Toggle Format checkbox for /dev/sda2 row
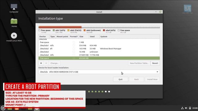Image resolution: width=198 pixels, height=111 pixels. tap(74, 49)
